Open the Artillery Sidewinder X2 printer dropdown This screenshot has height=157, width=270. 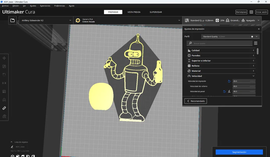click(45, 20)
